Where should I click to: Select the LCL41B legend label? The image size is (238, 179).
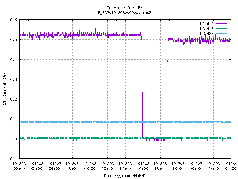[x=207, y=29]
